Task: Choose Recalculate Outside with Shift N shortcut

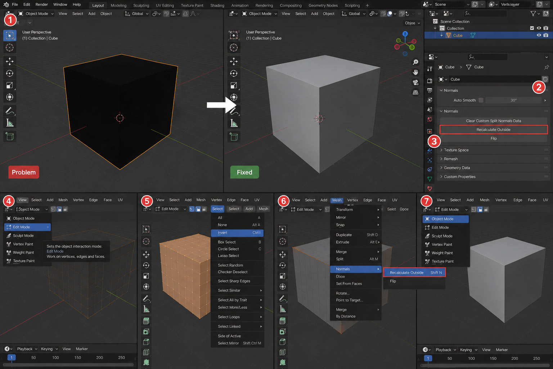Action: [414, 273]
